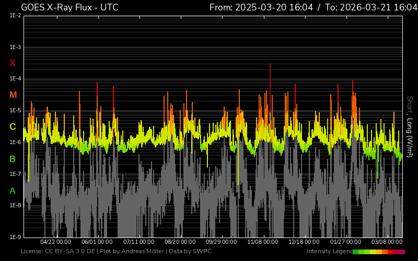Click the green A flare class label
418x261 pixels.
coord(13,191)
